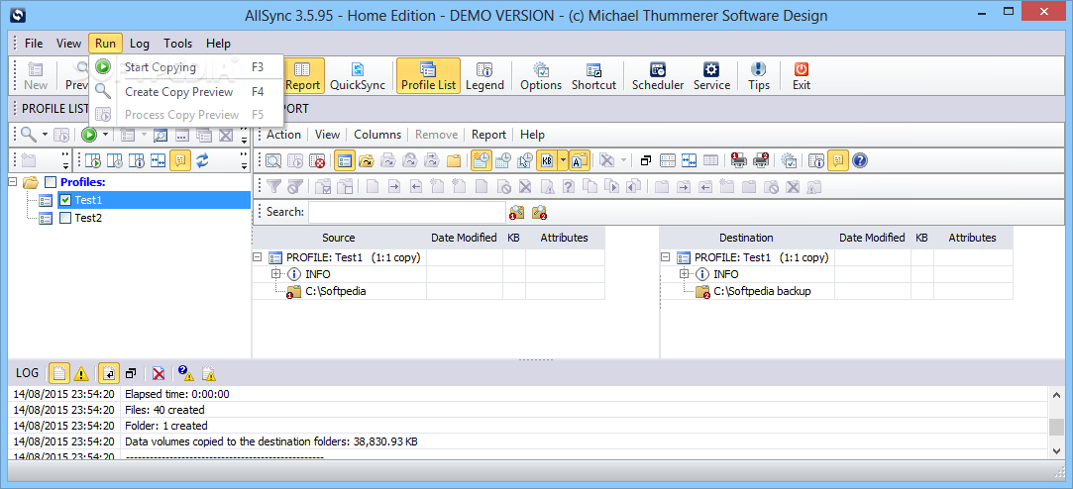The height and width of the screenshot is (489, 1073).
Task: Click the restore-window icon in report toolbar
Action: click(x=645, y=160)
